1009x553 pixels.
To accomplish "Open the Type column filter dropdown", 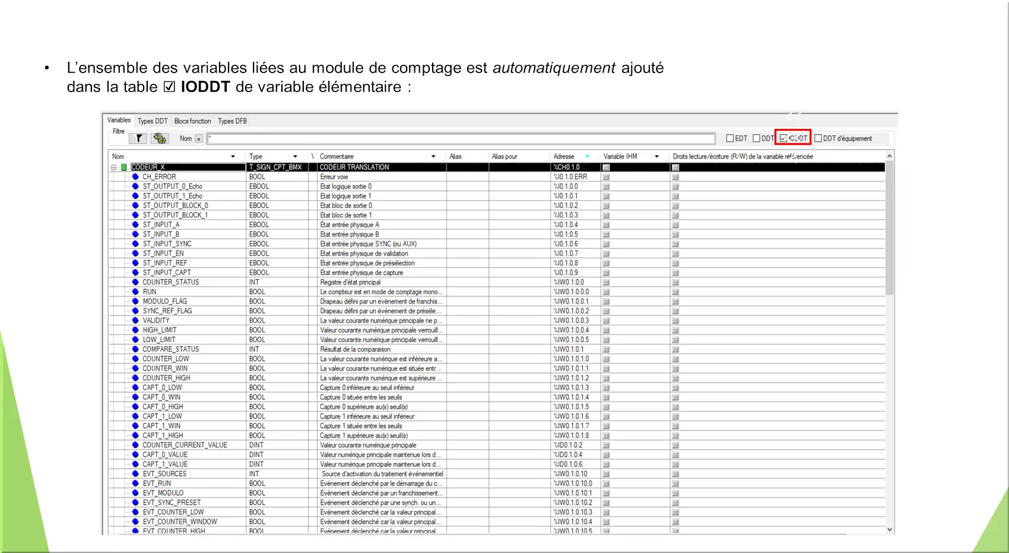I will pyautogui.click(x=295, y=157).
